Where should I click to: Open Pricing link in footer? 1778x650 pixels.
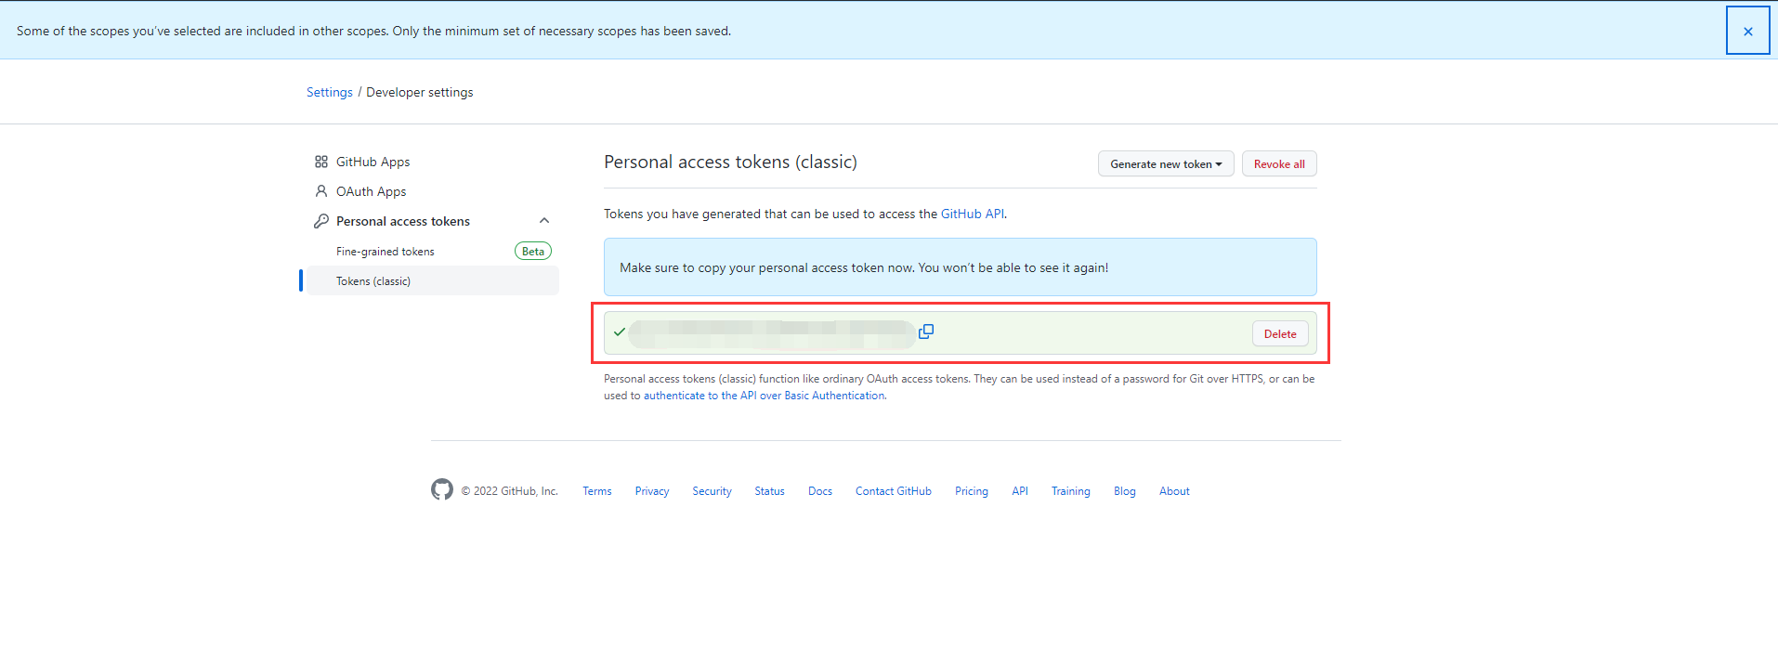point(972,491)
